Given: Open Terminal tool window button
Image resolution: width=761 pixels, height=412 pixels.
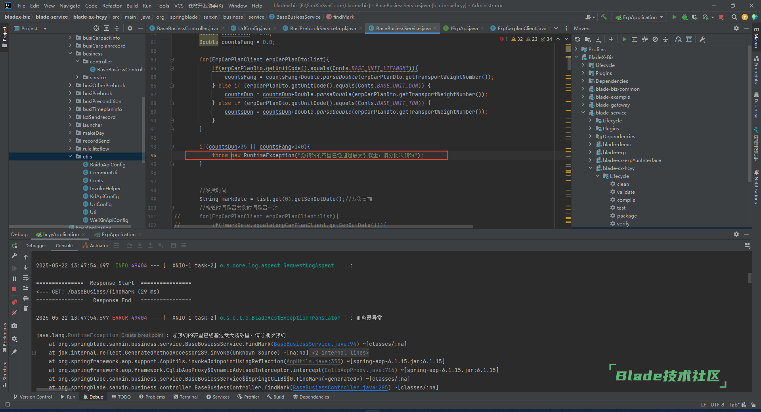Looking at the screenshot, I should (x=185, y=397).
